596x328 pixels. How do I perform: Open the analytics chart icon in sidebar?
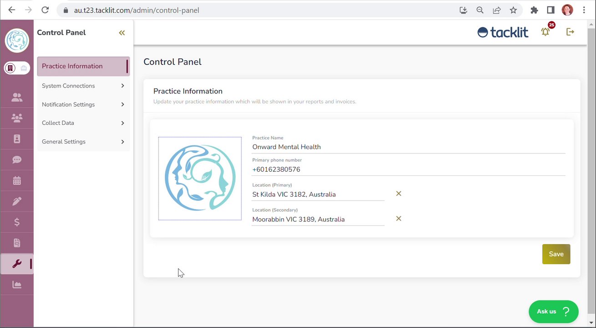(x=17, y=285)
